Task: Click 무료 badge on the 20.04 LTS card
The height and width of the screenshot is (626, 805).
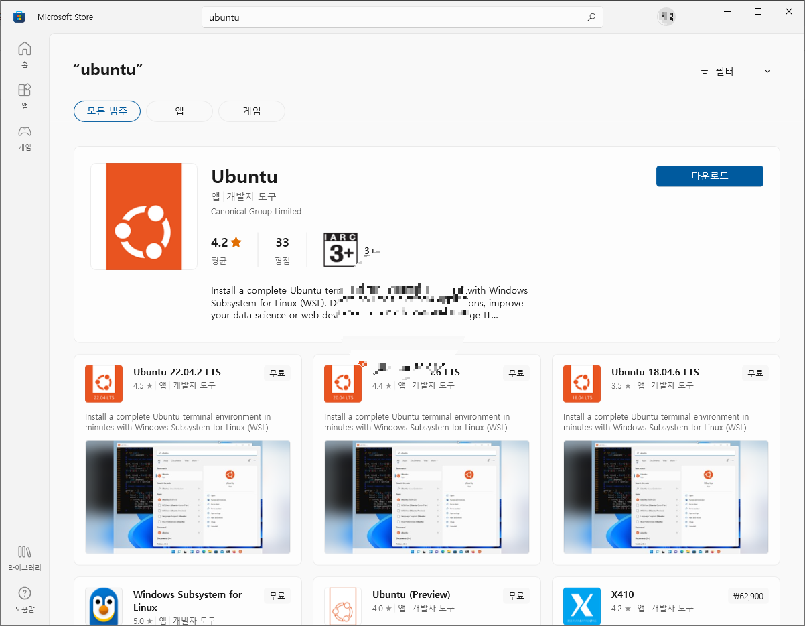Action: [516, 373]
